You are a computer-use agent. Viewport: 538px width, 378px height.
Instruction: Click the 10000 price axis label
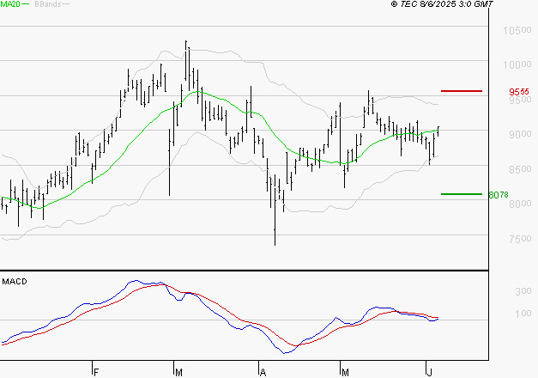pos(517,64)
